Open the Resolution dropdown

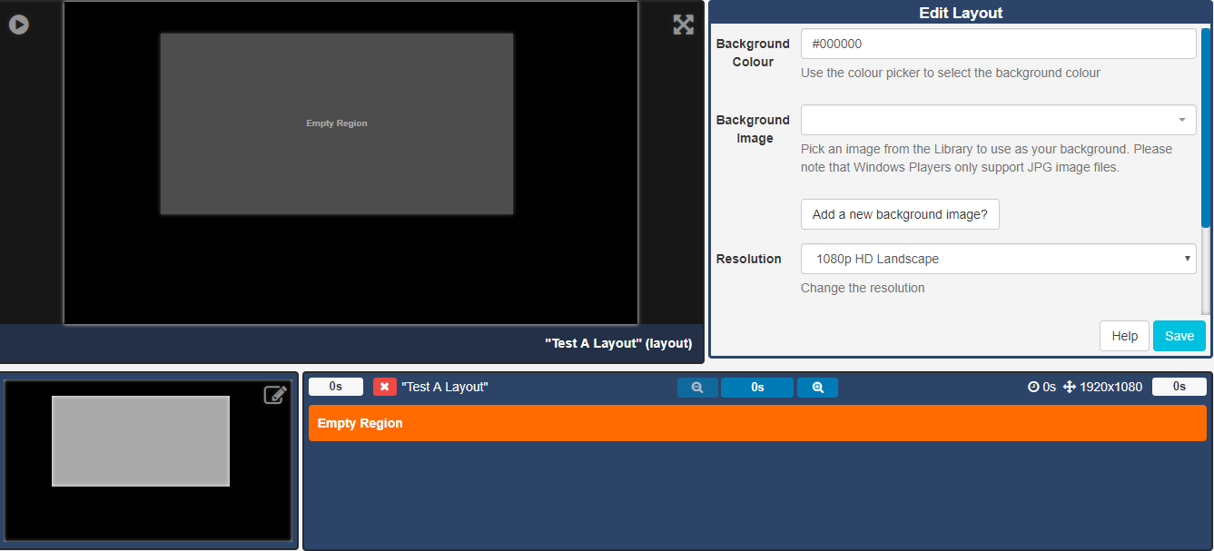tap(997, 259)
